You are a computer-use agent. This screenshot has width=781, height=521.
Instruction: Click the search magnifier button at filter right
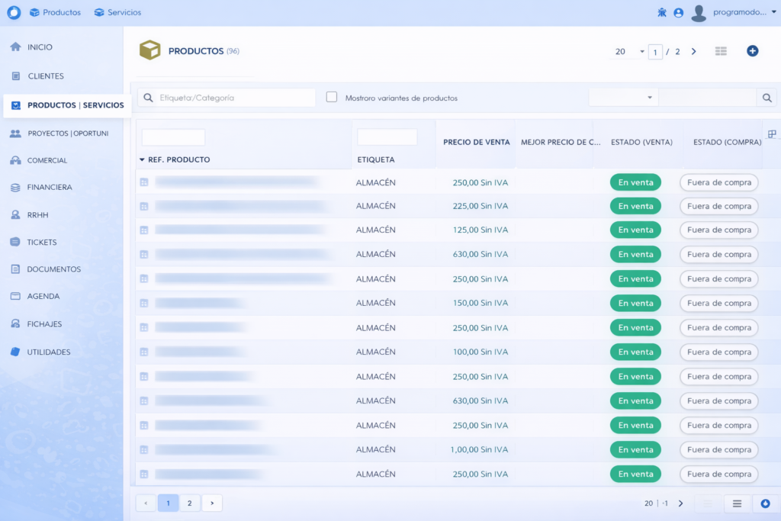point(767,98)
